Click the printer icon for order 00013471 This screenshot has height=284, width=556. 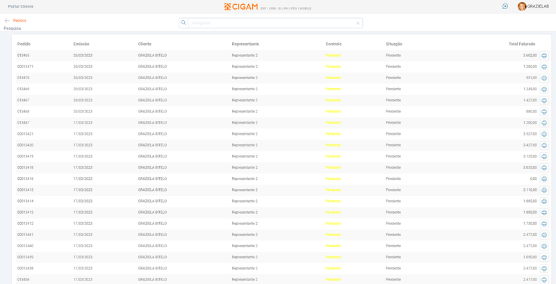tap(544, 67)
